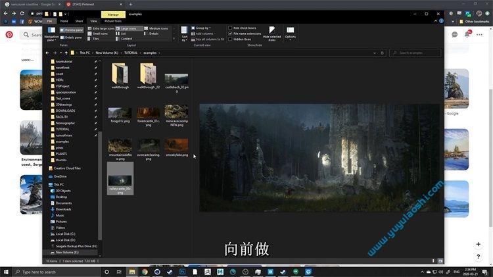
Task: Switch to the Share ribbon tab
Action: [79, 21]
